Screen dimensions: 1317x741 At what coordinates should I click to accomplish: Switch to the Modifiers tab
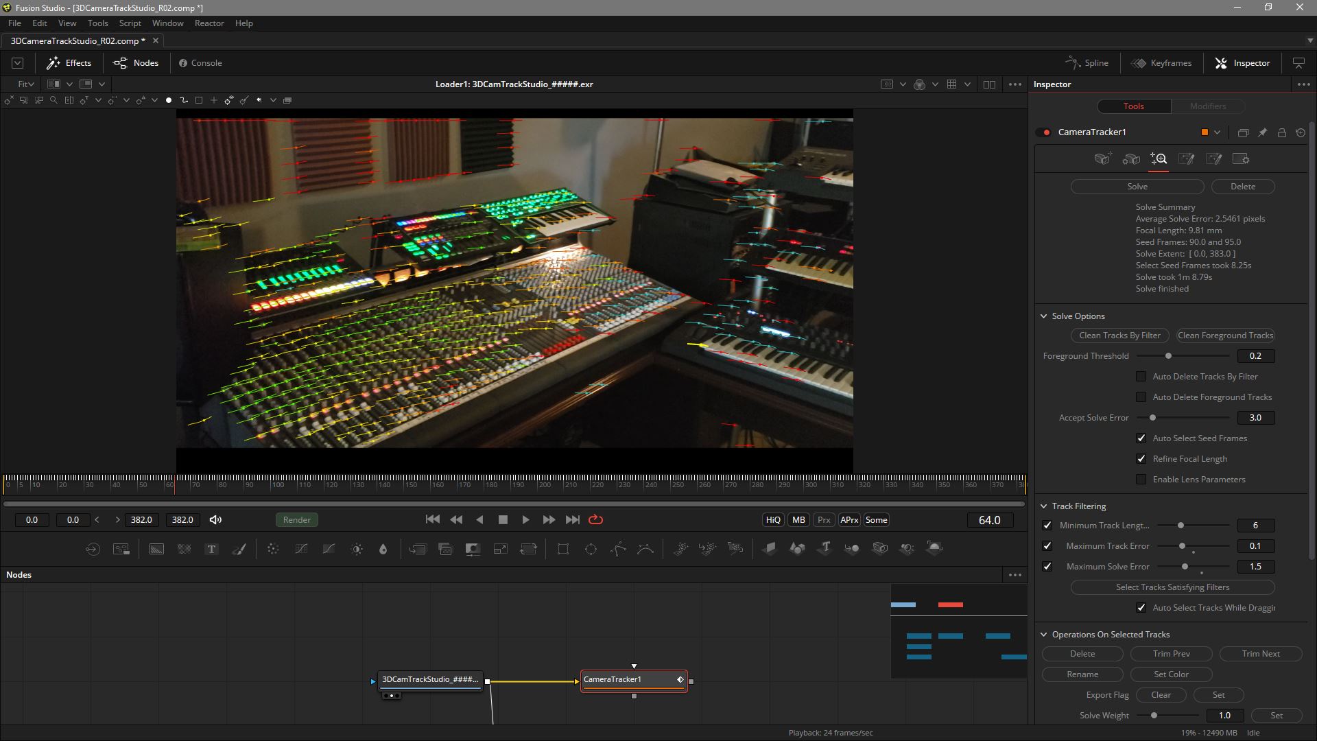[x=1207, y=106]
